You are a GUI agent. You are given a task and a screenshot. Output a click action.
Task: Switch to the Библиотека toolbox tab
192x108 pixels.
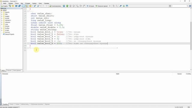coord(25,104)
